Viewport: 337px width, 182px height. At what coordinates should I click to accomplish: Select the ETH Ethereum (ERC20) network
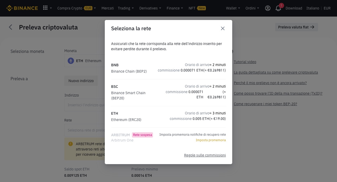(168, 116)
